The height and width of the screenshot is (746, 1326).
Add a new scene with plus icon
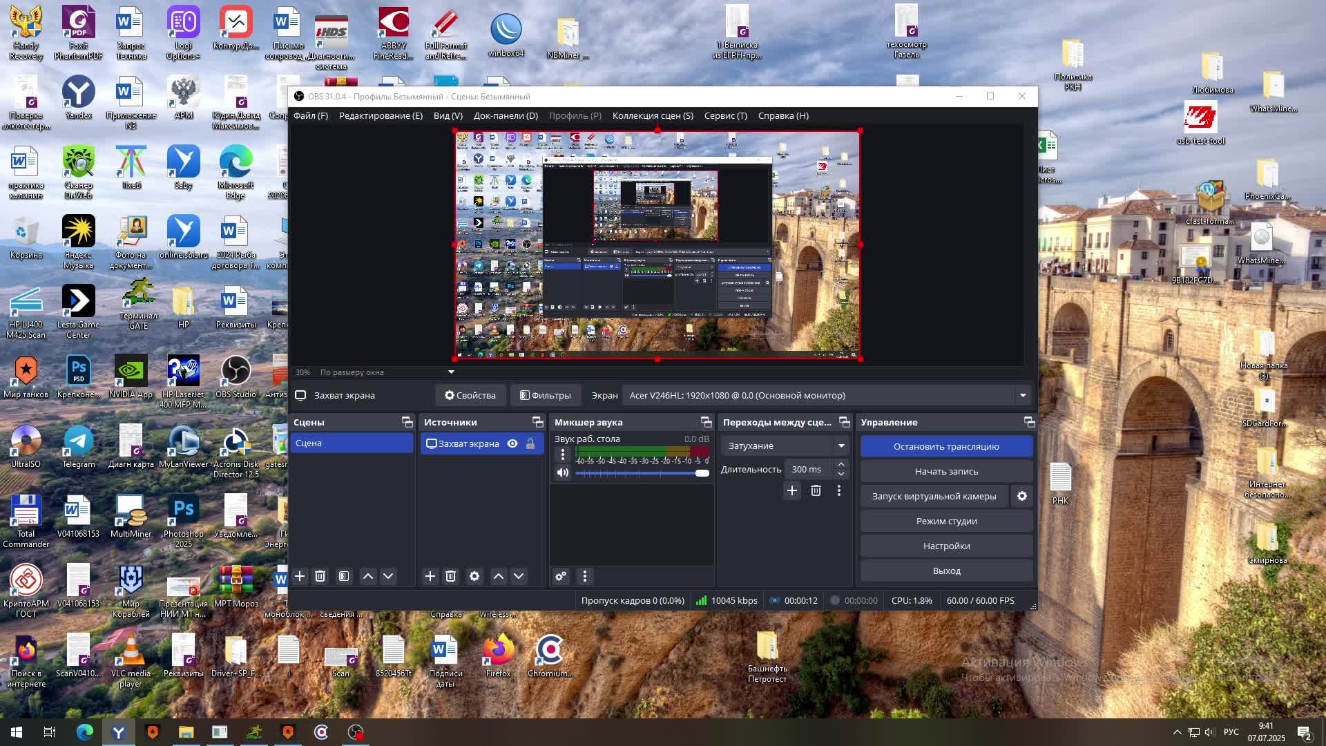pos(300,576)
